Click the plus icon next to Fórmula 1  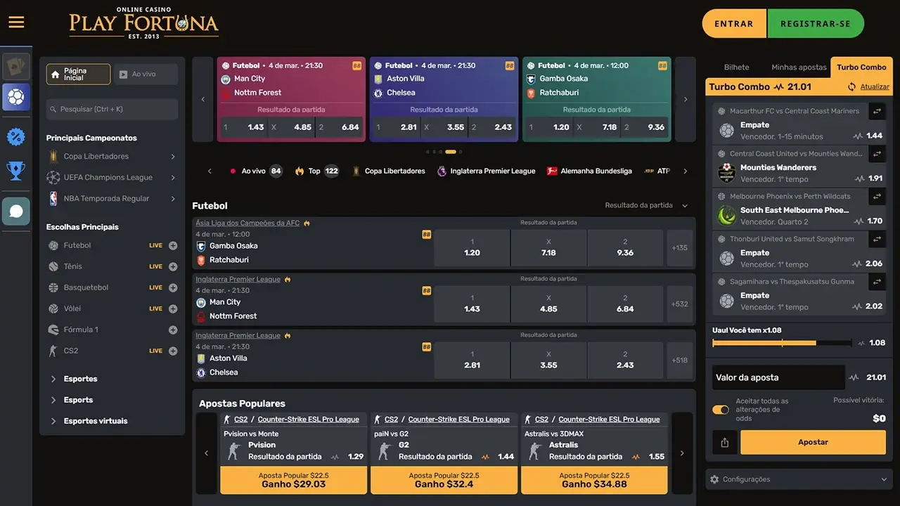click(173, 330)
